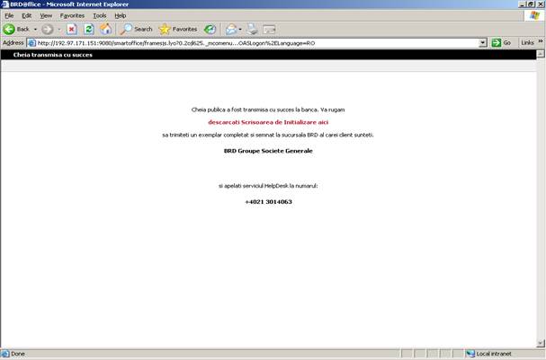Image resolution: width=546 pixels, height=360 pixels.
Task: Expand the address bar dropdown list
Action: (x=482, y=42)
